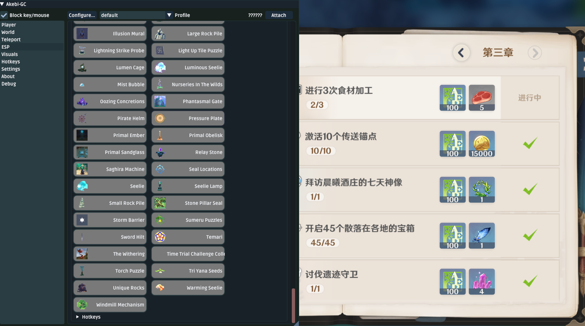The width and height of the screenshot is (585, 326).
Task: Toggle the Lumen Cage filter
Action: (x=110, y=67)
